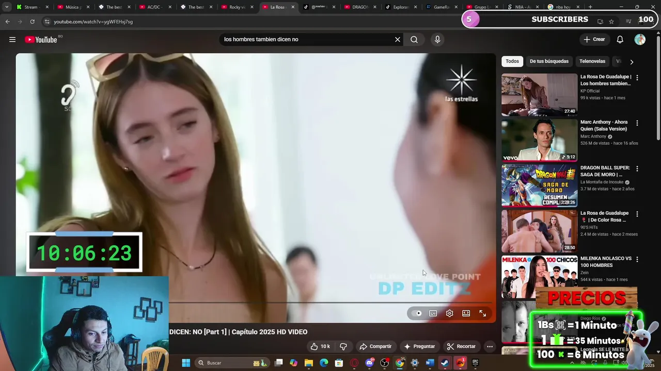The width and height of the screenshot is (661, 371).
Task: Select the Todos filter chip
Action: pos(512,61)
